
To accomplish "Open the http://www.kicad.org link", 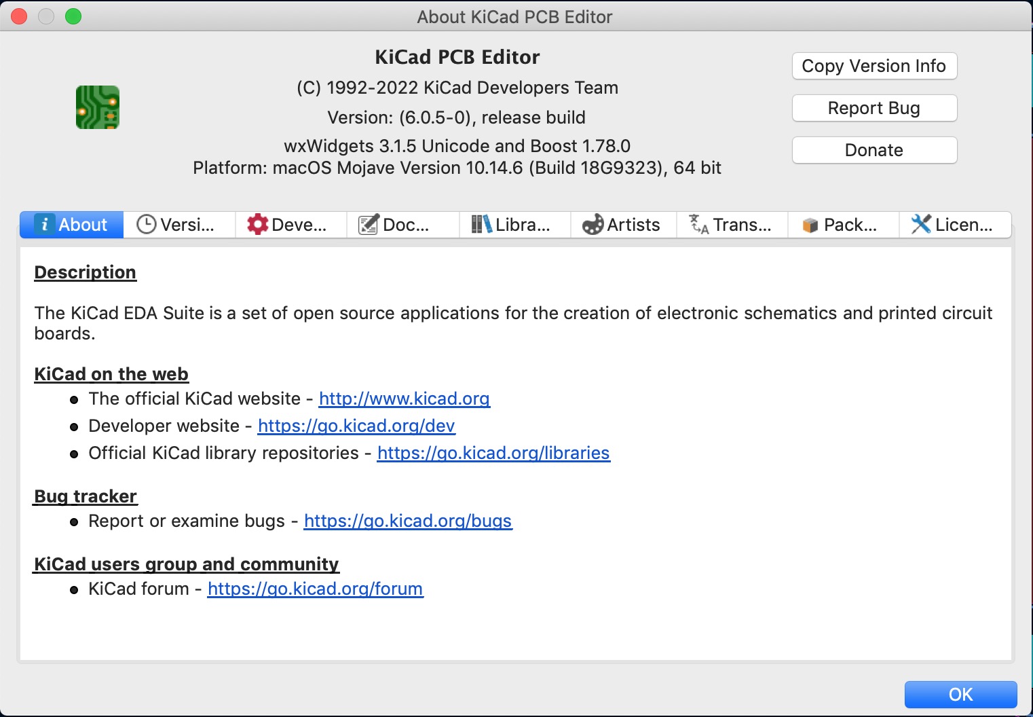I will click(405, 399).
